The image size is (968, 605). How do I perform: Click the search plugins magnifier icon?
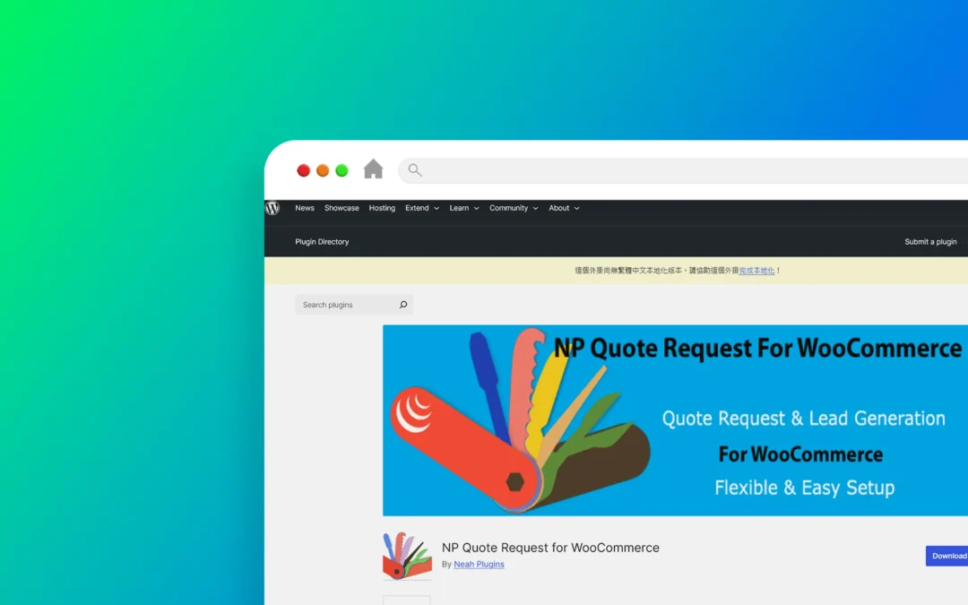[x=403, y=305]
